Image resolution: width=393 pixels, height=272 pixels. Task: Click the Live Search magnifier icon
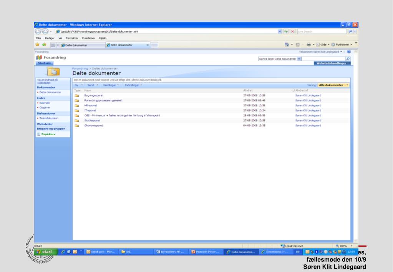[350, 32]
